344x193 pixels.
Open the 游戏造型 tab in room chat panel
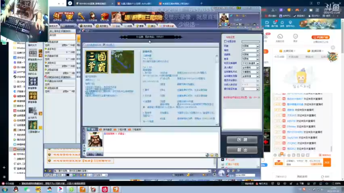pyautogui.click(x=106, y=130)
